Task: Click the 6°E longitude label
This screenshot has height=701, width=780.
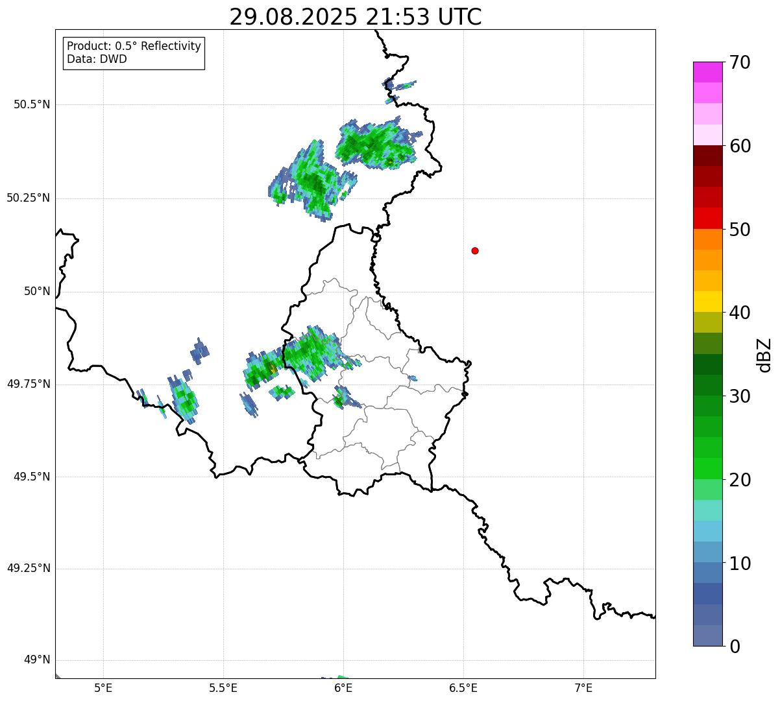Action: pos(343,688)
